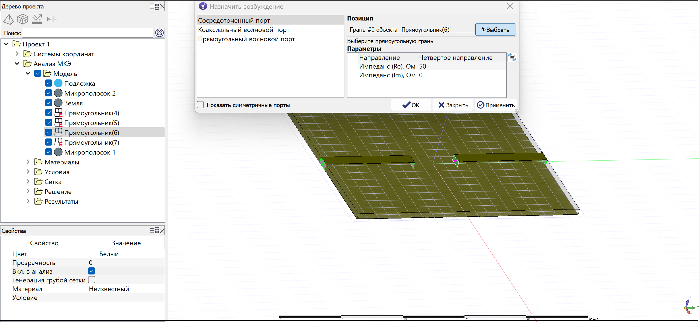The width and height of the screenshot is (700, 322).
Task: Click the pyramid geometry icon in project tree toolbar
Action: coord(8,19)
